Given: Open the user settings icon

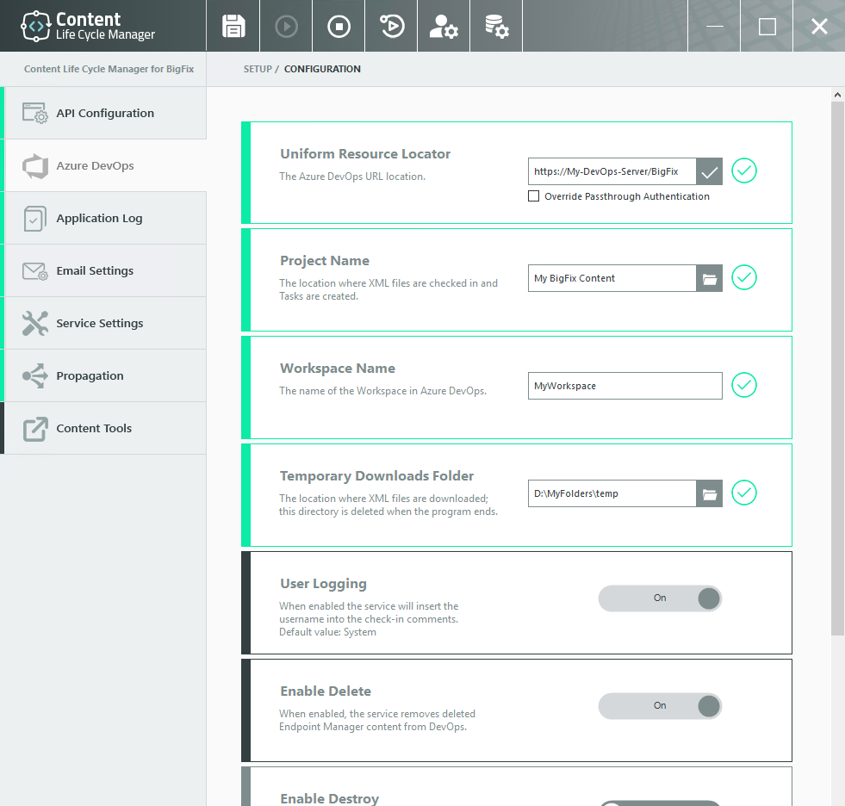Looking at the screenshot, I should (x=444, y=26).
